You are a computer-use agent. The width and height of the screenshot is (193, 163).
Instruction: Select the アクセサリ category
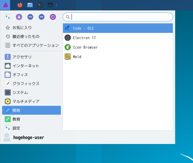pos(31,57)
